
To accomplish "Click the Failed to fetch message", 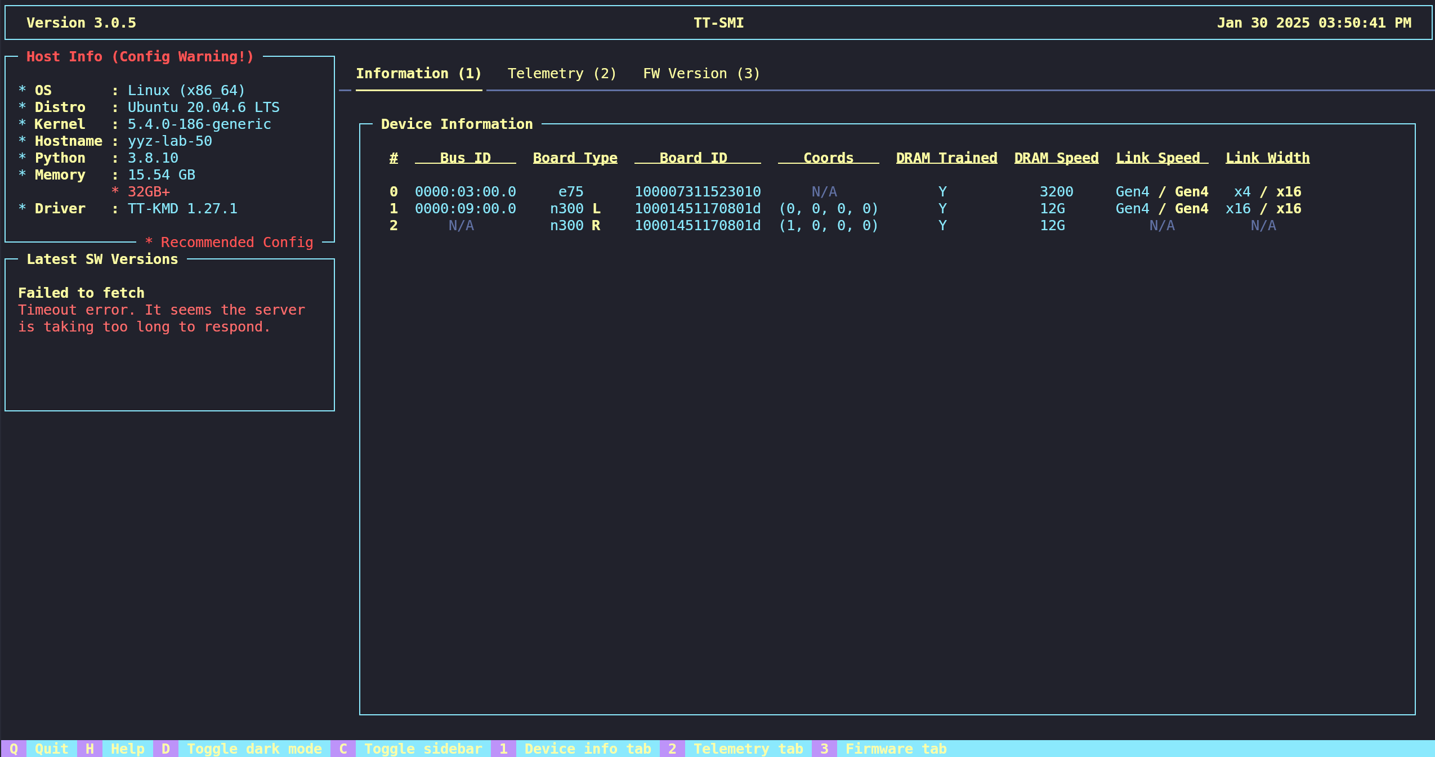I will coord(81,293).
